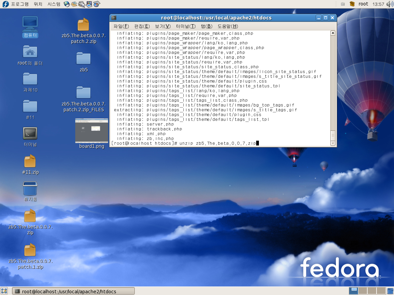Screen dimensions: 394x295
Task: Click the root@localhost taskbar window button
Action: click(73, 291)
